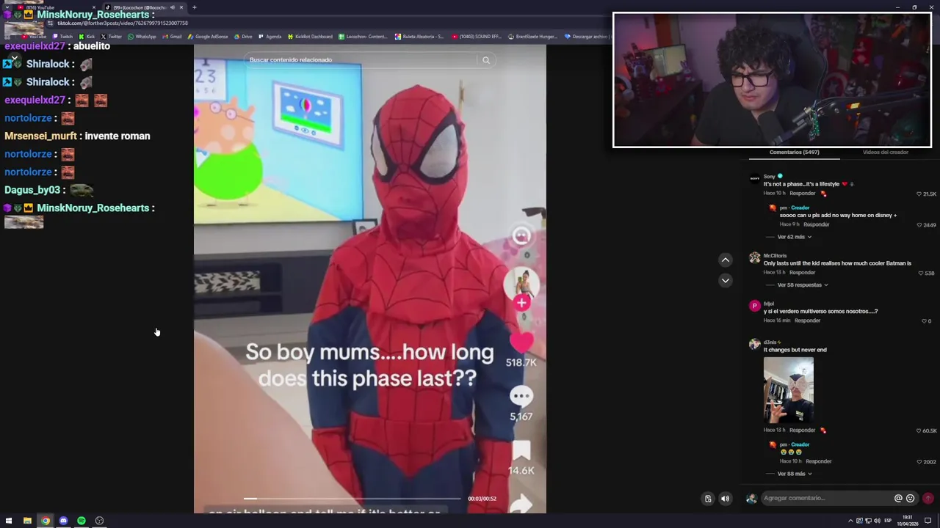Open the Gmail bookmark

172,37
